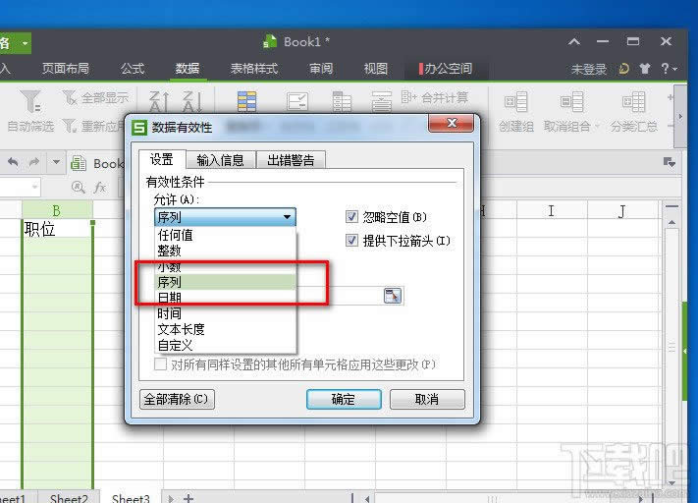Switch to the 输入信息 tab

[x=220, y=160]
